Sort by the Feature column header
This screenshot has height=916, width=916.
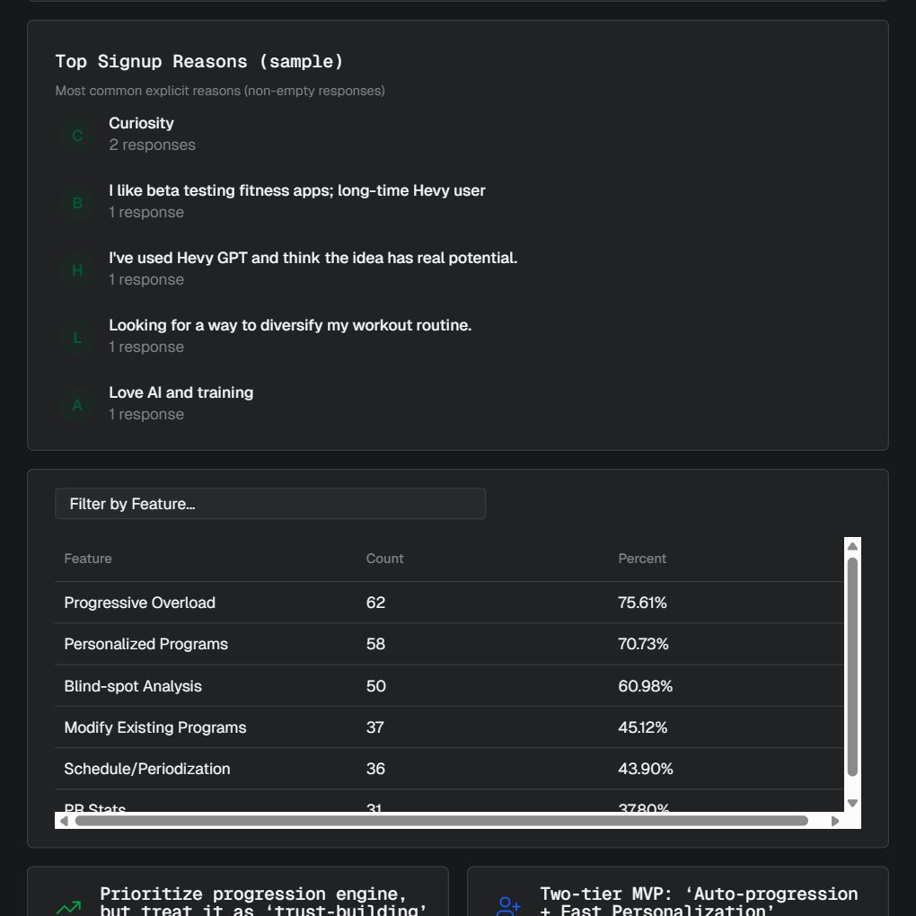tap(88, 559)
